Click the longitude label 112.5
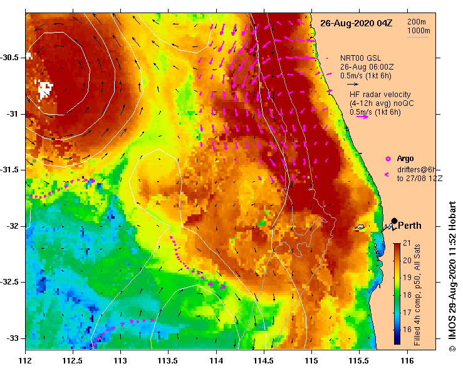Image resolution: width=463 pixels, height=371 pixels. (x=73, y=361)
